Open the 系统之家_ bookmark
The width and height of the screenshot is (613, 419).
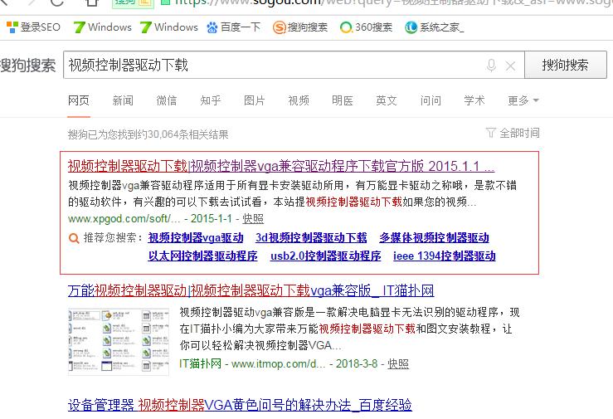[434, 27]
